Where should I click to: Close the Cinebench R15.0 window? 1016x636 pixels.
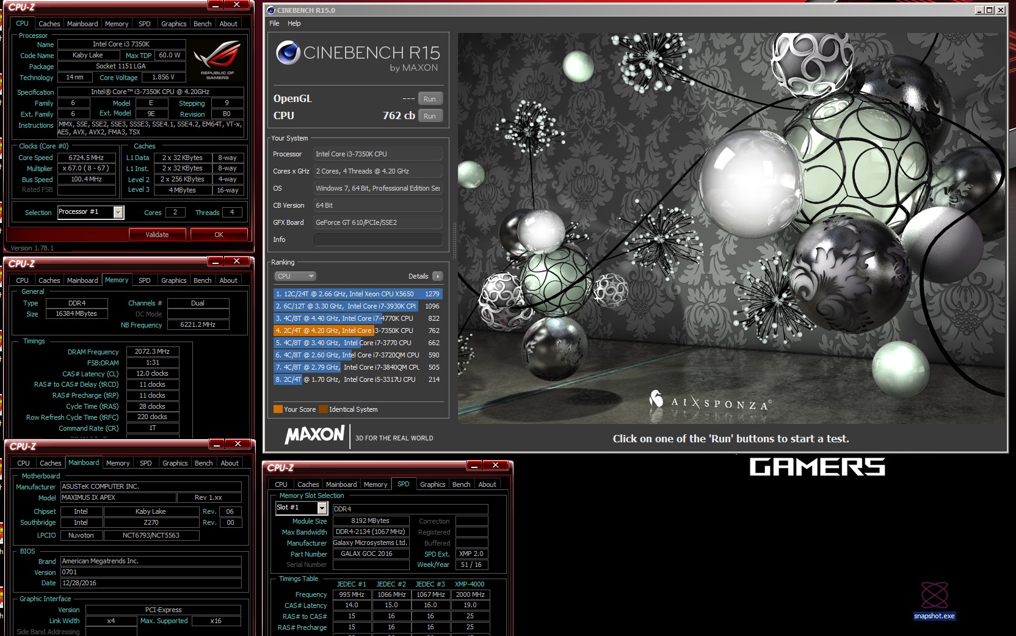pos(1000,10)
